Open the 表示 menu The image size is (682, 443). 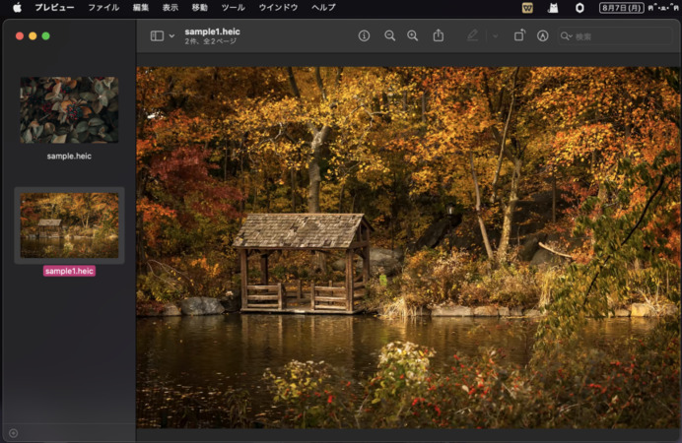[170, 7]
